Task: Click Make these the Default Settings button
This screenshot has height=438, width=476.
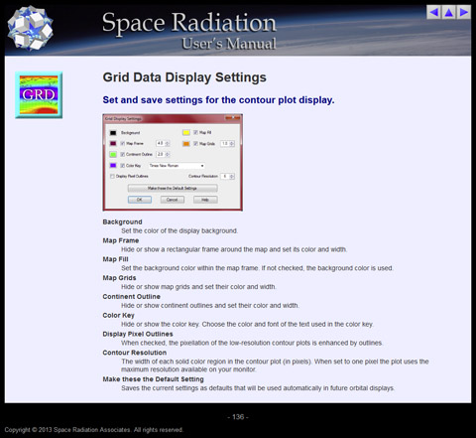Action: (x=173, y=188)
